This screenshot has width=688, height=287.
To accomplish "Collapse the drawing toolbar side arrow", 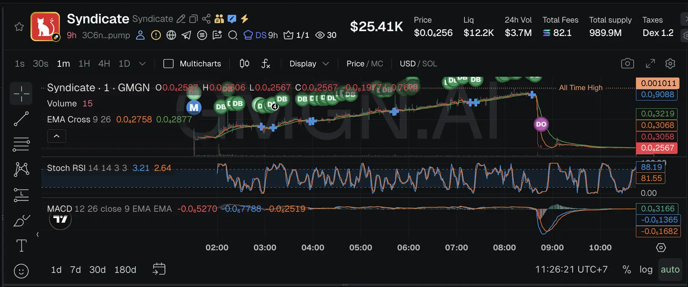I will pos(38,234).
